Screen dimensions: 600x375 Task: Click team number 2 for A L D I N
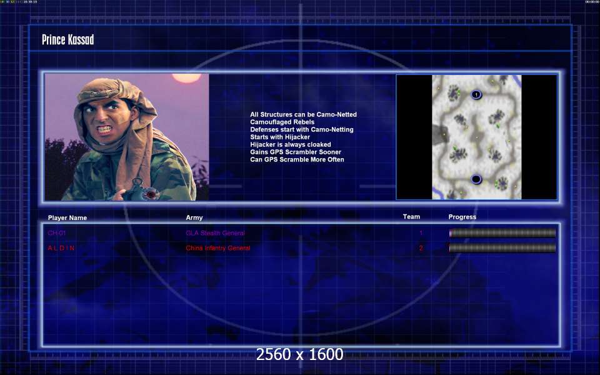pos(421,248)
